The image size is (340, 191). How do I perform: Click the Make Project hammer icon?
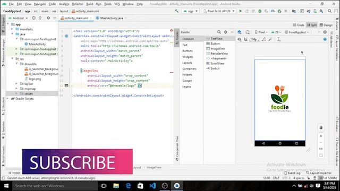click(176, 11)
